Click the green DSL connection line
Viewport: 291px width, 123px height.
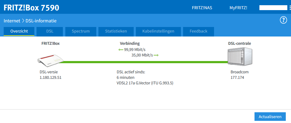(x=144, y=62)
